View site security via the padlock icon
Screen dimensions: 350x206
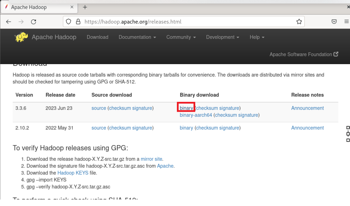click(78, 22)
